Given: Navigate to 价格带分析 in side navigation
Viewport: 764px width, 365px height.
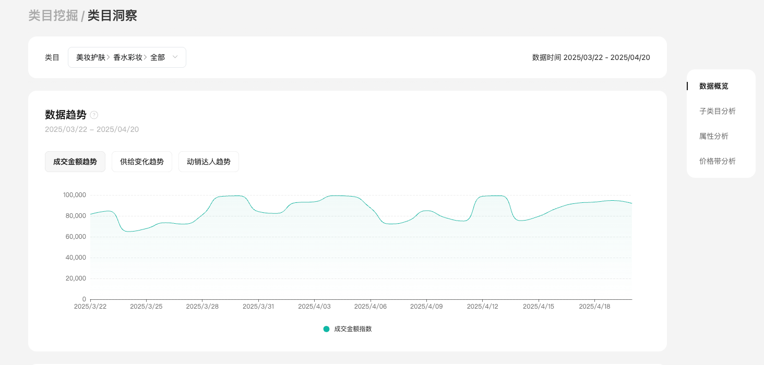Looking at the screenshot, I should click(718, 161).
